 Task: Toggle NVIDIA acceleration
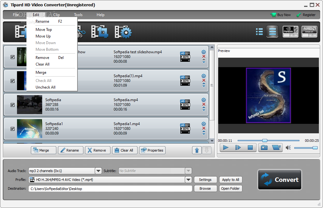[291, 32]
